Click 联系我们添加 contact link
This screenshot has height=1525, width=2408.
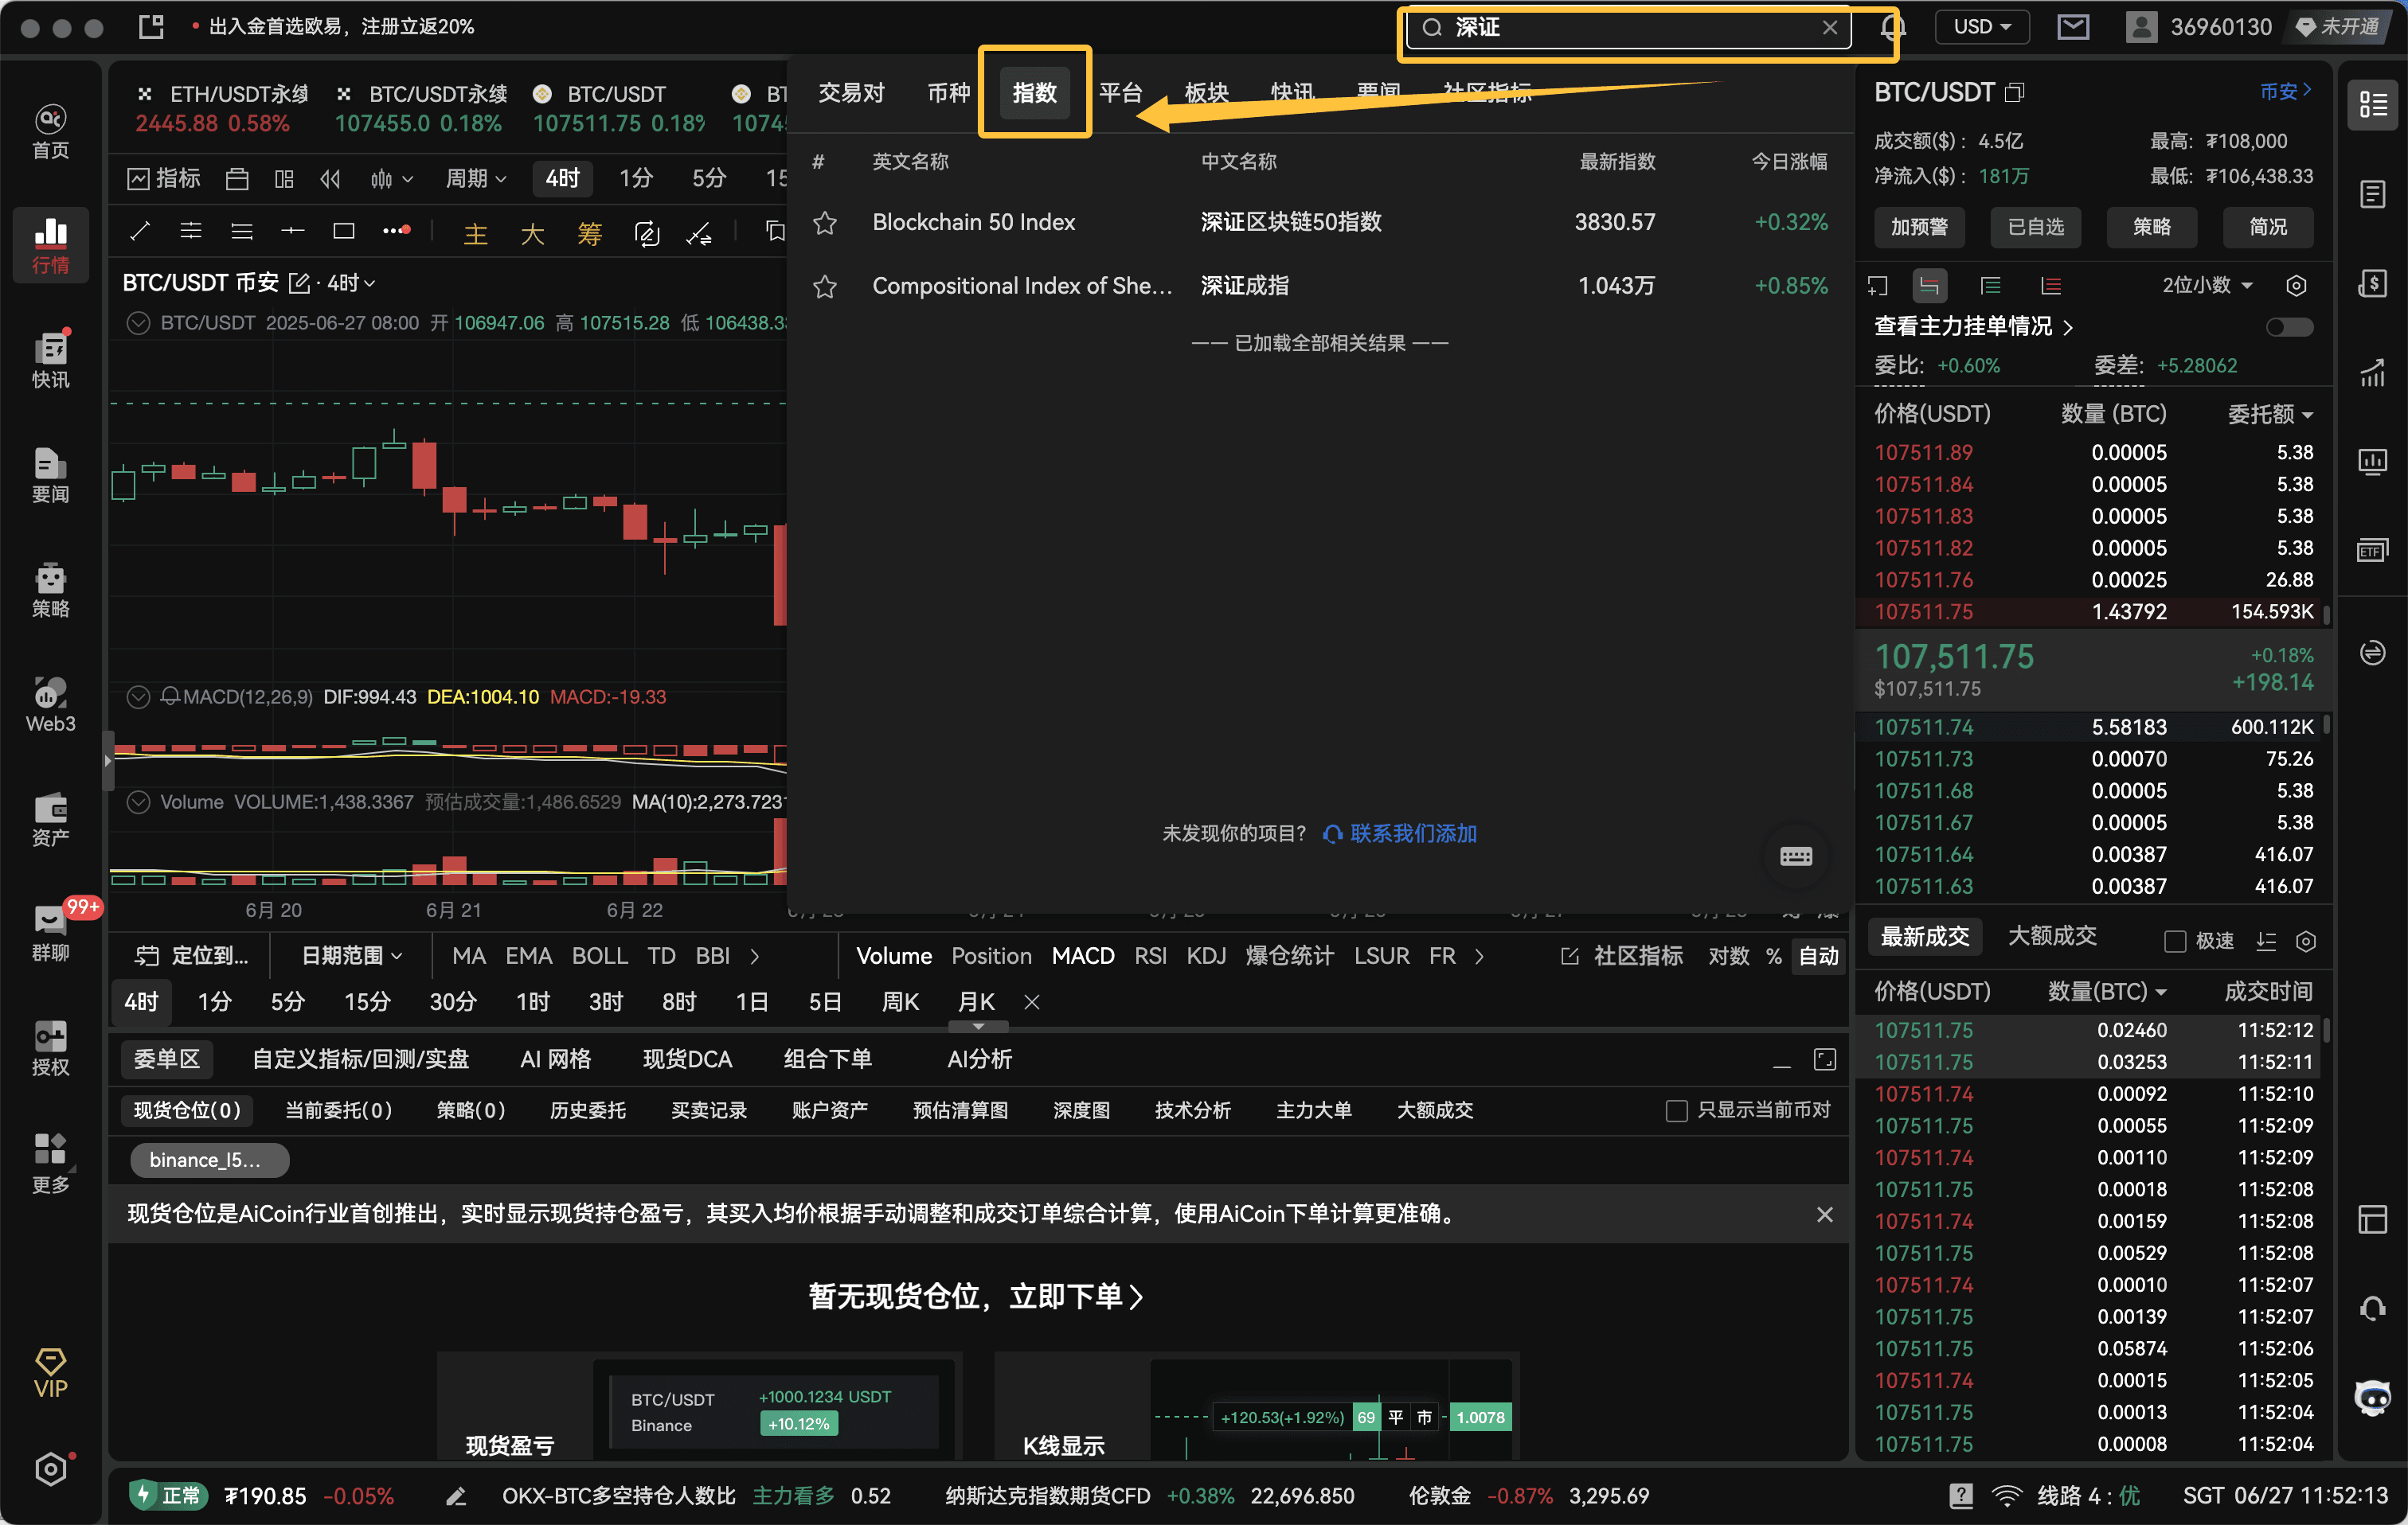pyautogui.click(x=1400, y=833)
